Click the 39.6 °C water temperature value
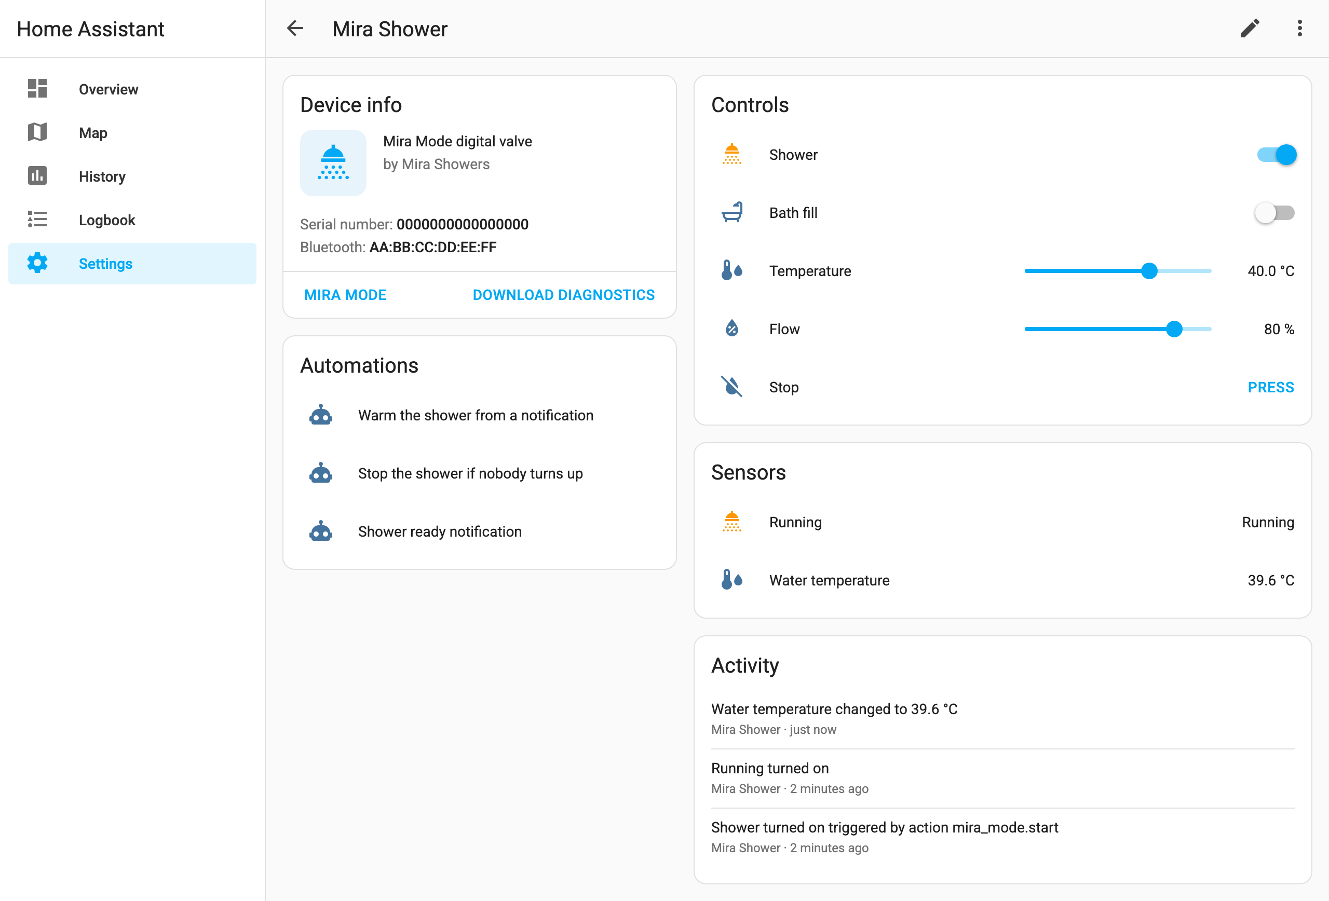 coord(1271,580)
